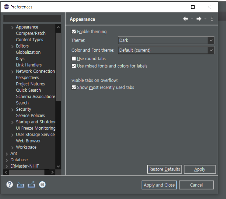Image resolution: width=226 pixels, height=199 pixels.
Task: Expand the User Storage Service node
Action: click(x=12, y=135)
